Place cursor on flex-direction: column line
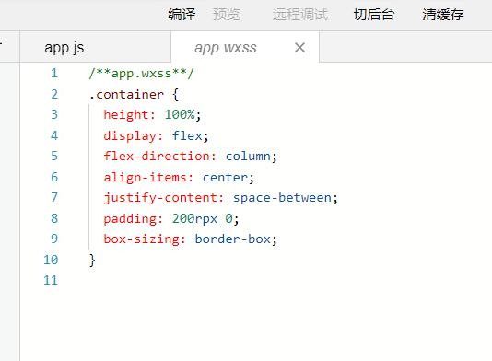The width and height of the screenshot is (492, 361). [190, 156]
